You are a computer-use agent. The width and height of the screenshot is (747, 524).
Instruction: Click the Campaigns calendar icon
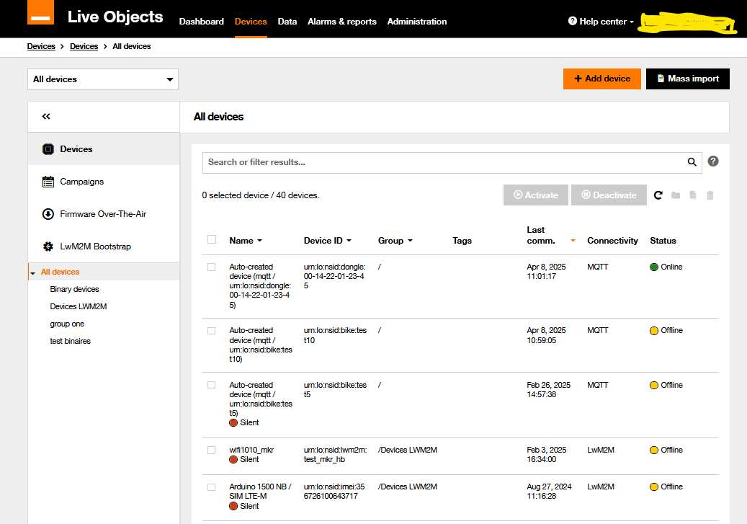(48, 182)
